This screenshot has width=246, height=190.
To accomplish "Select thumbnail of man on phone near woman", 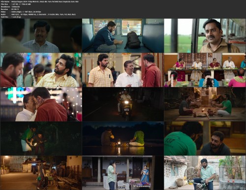I will [x=123, y=173].
